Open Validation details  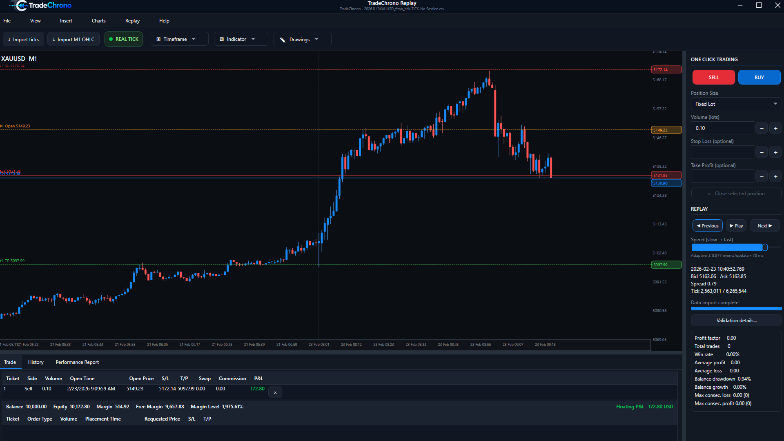pyautogui.click(x=736, y=321)
